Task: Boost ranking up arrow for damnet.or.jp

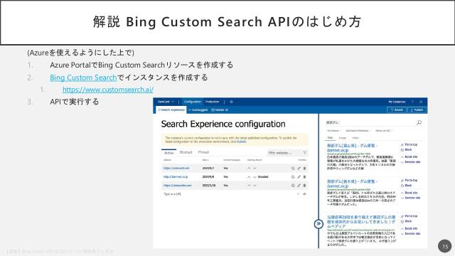Action: 249,177
